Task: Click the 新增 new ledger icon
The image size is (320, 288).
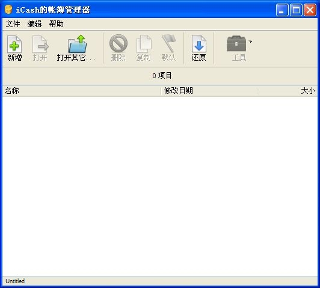Action: [x=14, y=44]
